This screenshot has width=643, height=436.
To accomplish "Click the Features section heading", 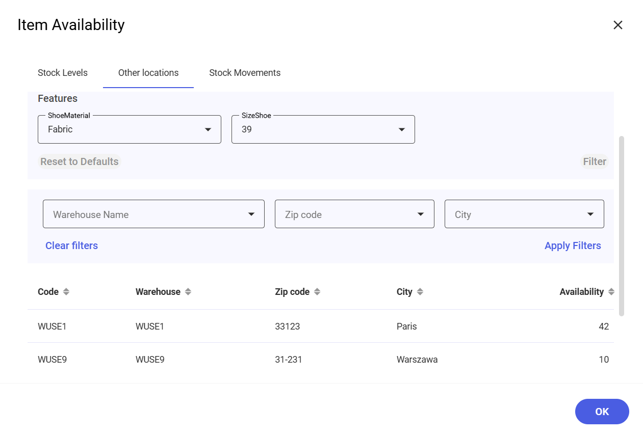I will [x=58, y=98].
